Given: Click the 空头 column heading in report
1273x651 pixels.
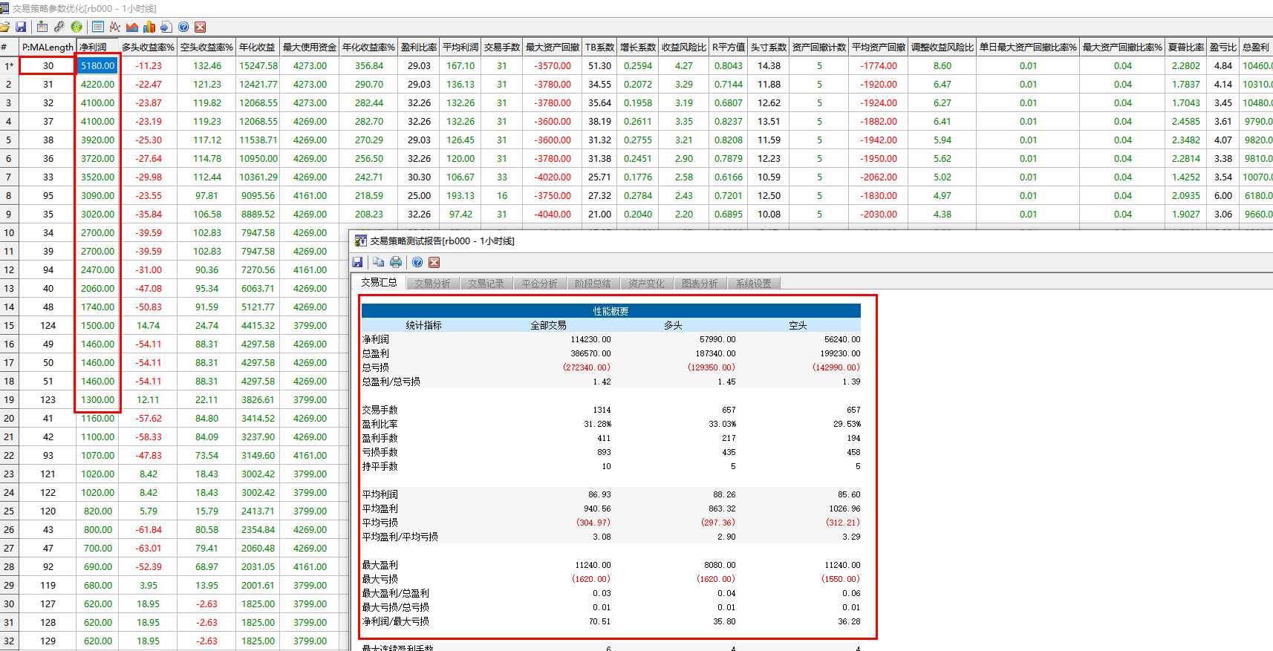Looking at the screenshot, I should point(798,325).
